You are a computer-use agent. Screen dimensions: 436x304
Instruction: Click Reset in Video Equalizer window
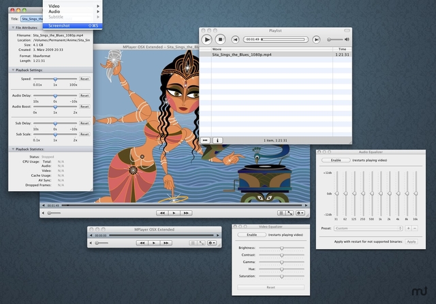pos(271,288)
